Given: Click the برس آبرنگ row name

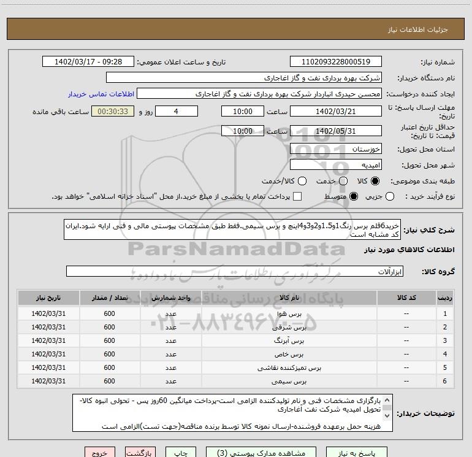Looking at the screenshot, I should click(289, 340).
